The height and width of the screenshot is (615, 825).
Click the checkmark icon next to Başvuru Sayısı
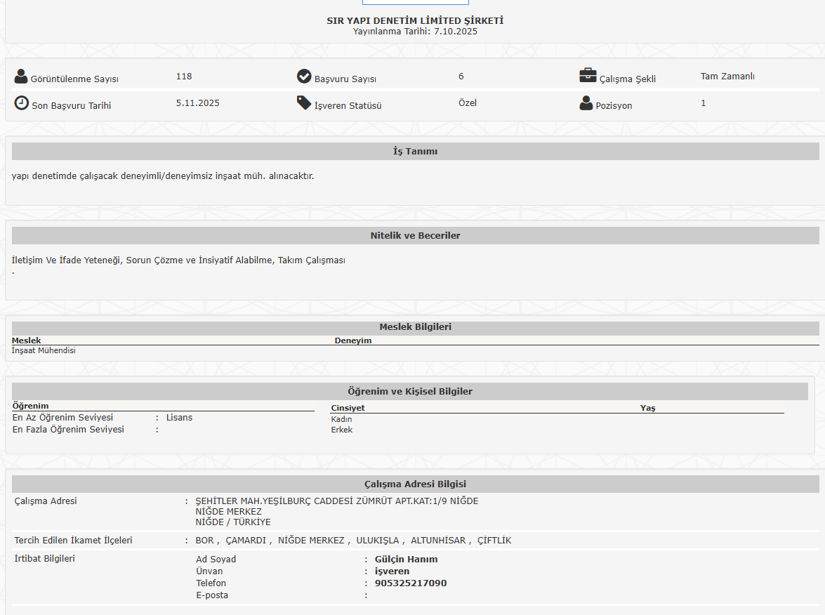click(304, 77)
